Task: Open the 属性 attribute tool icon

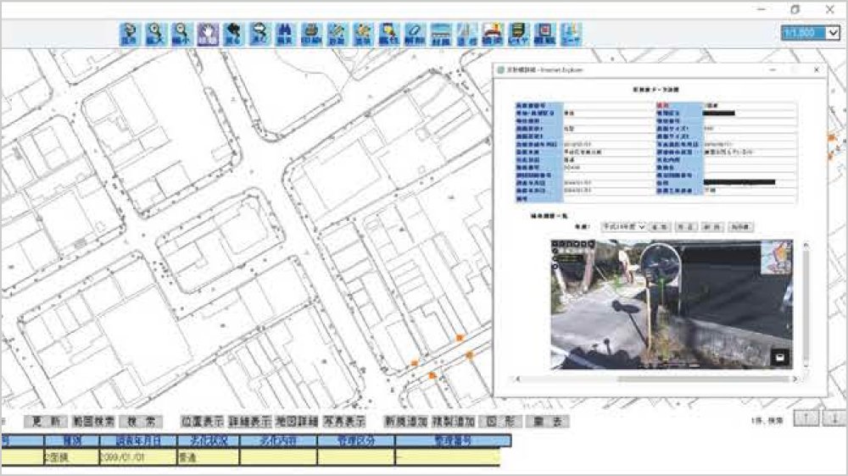Action: click(x=389, y=34)
